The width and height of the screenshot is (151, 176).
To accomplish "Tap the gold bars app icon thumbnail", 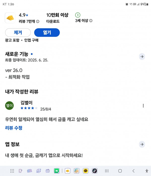I will click(10, 18).
